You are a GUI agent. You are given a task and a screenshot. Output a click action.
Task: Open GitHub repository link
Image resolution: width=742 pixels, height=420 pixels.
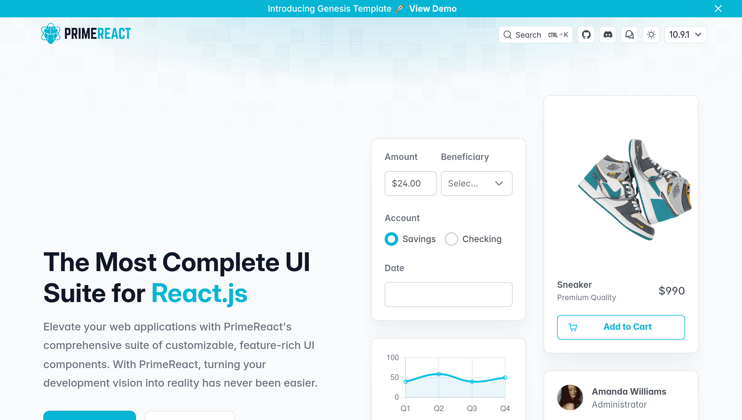coord(586,35)
